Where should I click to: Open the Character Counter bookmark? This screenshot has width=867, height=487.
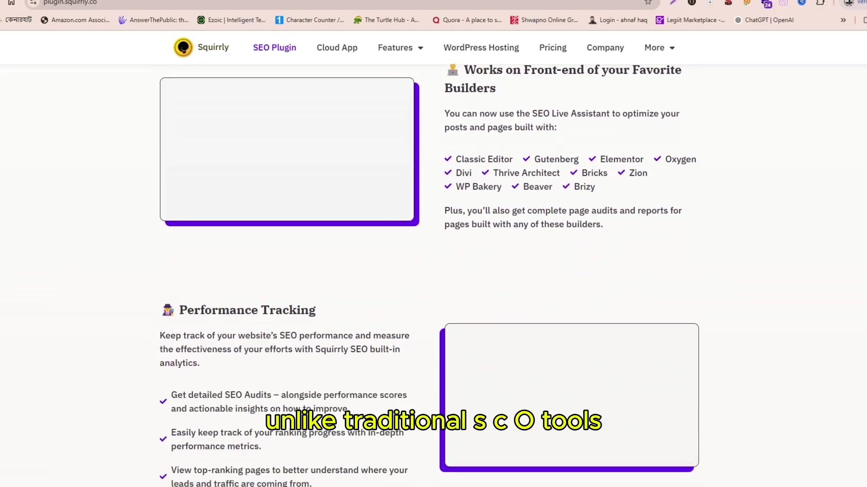310,20
